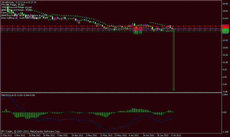The image size is (230, 137).
Task: Click the '50% of Previous Range: 44 pips' label
Action: 17,10
